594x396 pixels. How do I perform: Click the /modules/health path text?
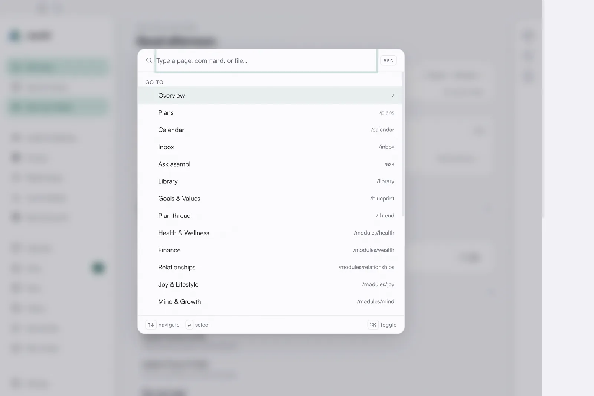pos(374,233)
